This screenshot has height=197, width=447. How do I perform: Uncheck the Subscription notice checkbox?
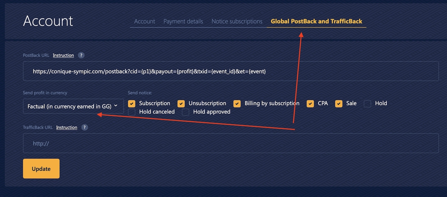[x=132, y=104]
